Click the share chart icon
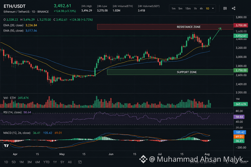 tap(233, 8)
